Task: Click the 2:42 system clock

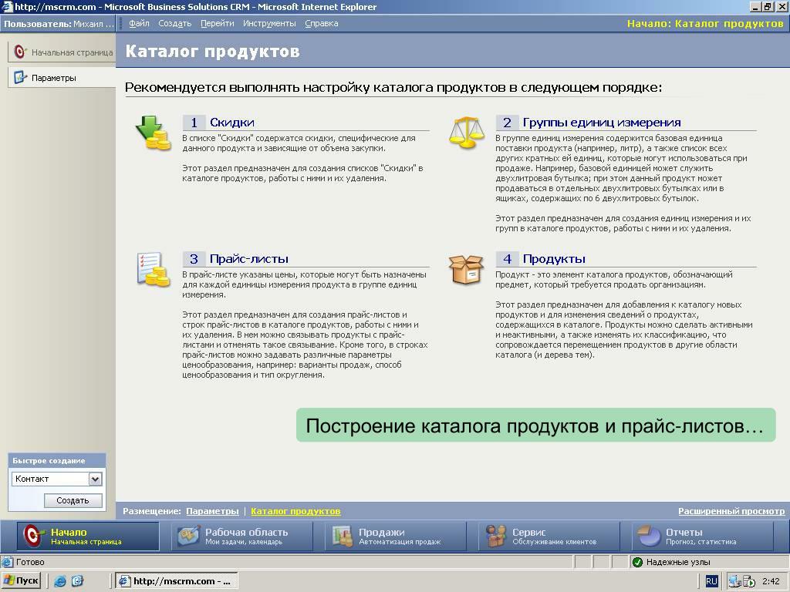Action: [771, 581]
